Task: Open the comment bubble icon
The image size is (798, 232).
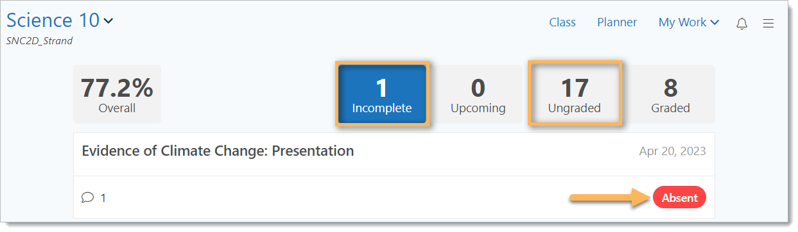Action: coord(88,198)
